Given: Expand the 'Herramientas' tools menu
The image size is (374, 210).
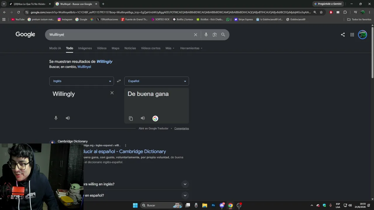Looking at the screenshot, I should 191,48.
